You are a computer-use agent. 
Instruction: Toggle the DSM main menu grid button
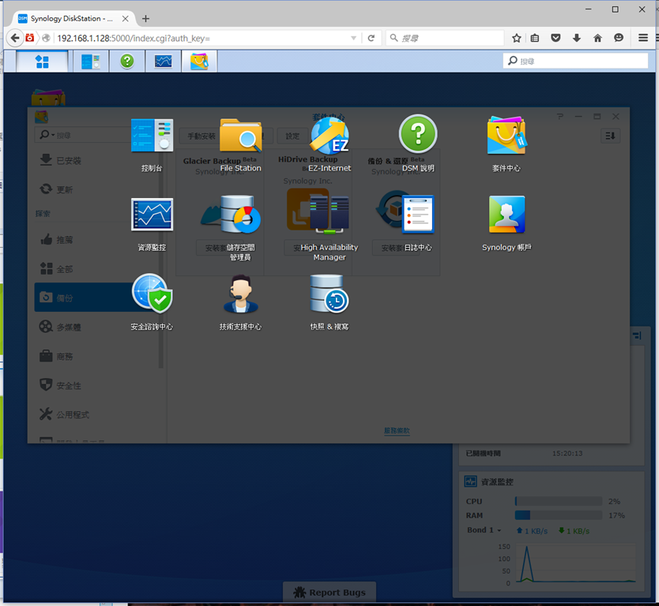42,62
